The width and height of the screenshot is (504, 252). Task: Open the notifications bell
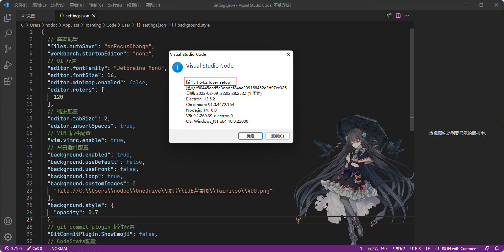pyautogui.click(x=497, y=248)
